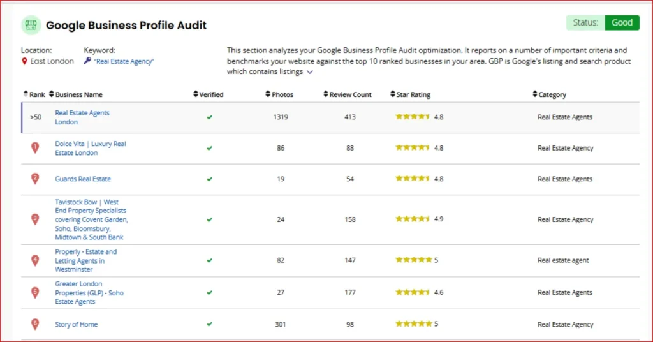Click the red location pin beside East London

(x=24, y=61)
